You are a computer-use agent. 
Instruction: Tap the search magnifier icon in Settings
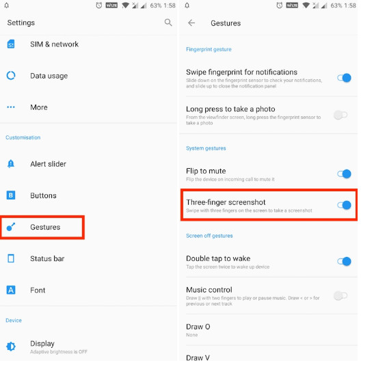point(168,23)
